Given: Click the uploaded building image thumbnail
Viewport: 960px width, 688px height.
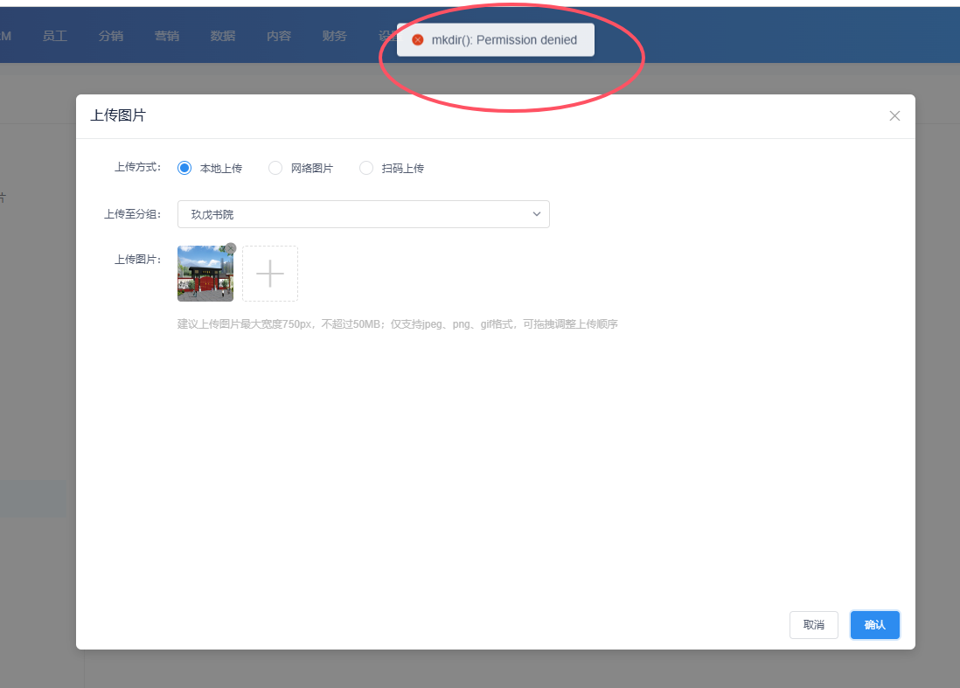Looking at the screenshot, I should (x=205, y=275).
